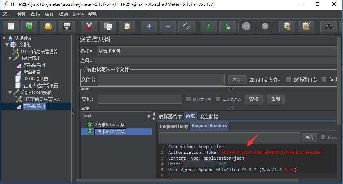Click the Cut scissors icon

[89, 27]
